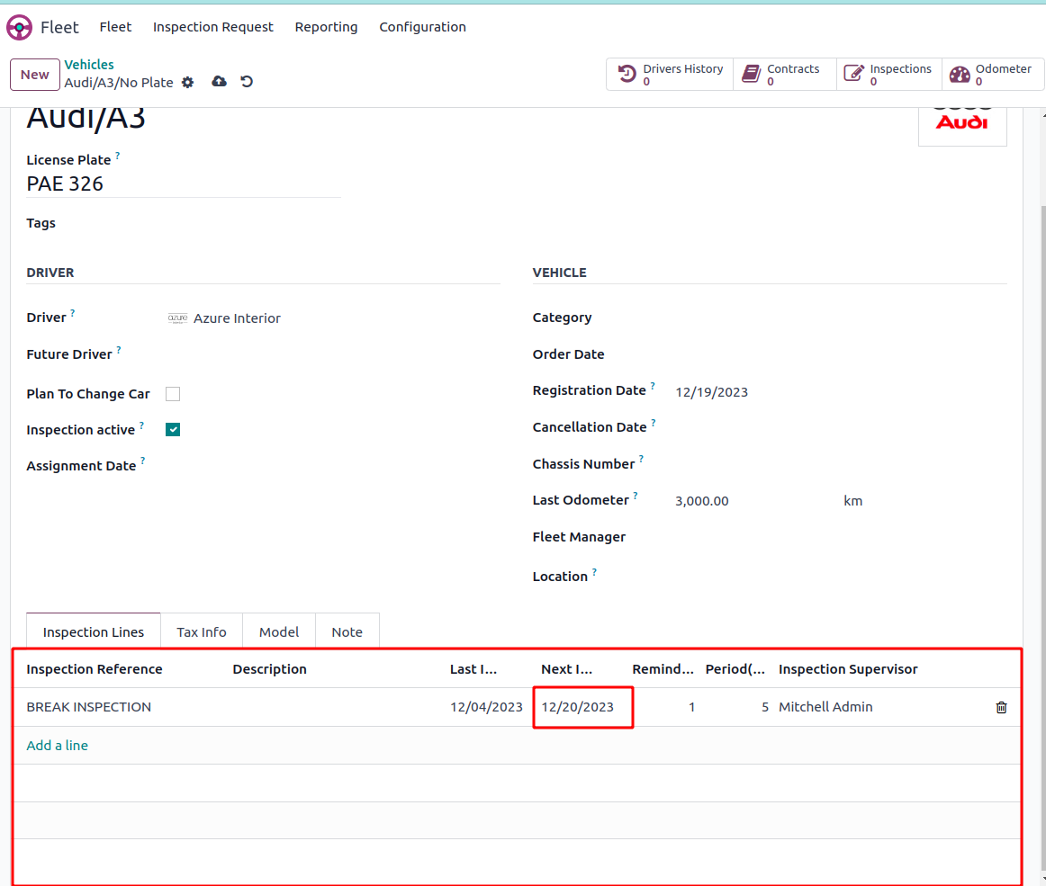The width and height of the screenshot is (1046, 886).
Task: Save the record with the cloud upload icon
Action: tap(219, 81)
